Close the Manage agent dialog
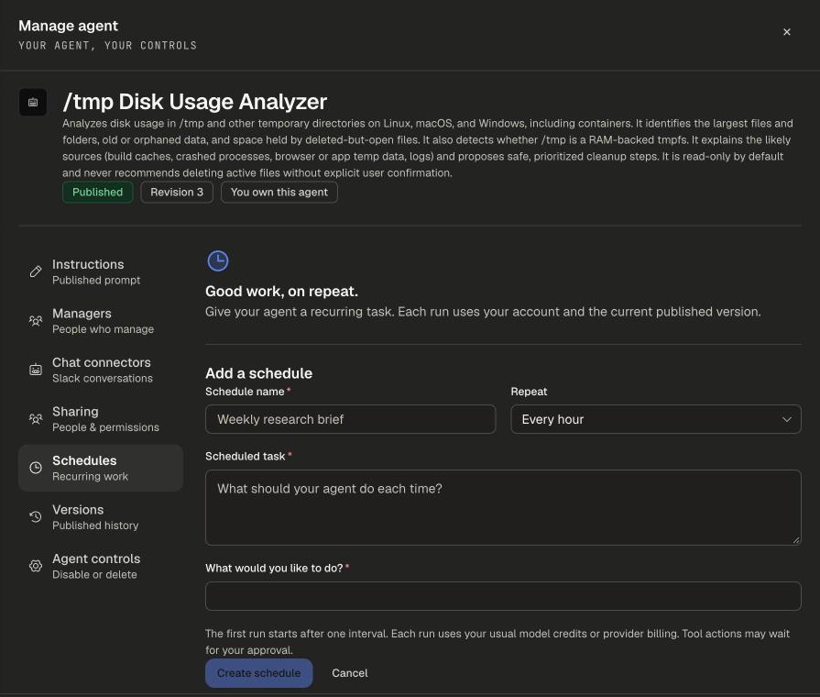The height and width of the screenshot is (697, 820). (786, 32)
